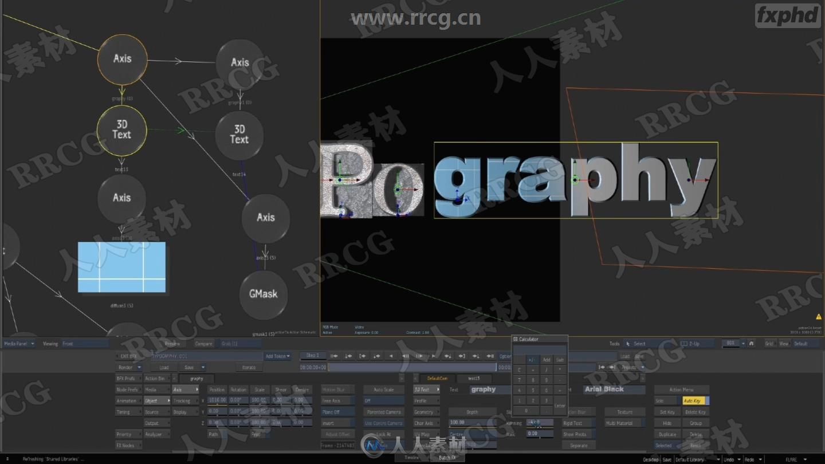Click the 2-Up layout monitor icon
825x464 pixels.
tap(684, 344)
